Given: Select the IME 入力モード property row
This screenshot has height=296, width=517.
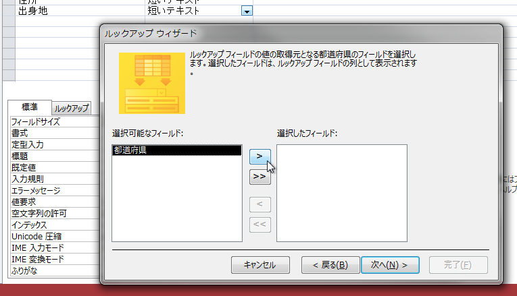Looking at the screenshot, I should point(55,248).
